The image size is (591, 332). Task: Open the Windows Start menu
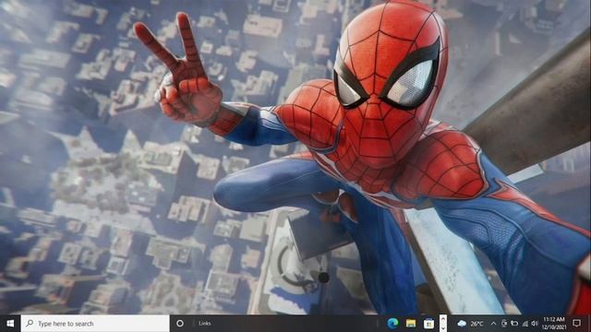coord(10,324)
